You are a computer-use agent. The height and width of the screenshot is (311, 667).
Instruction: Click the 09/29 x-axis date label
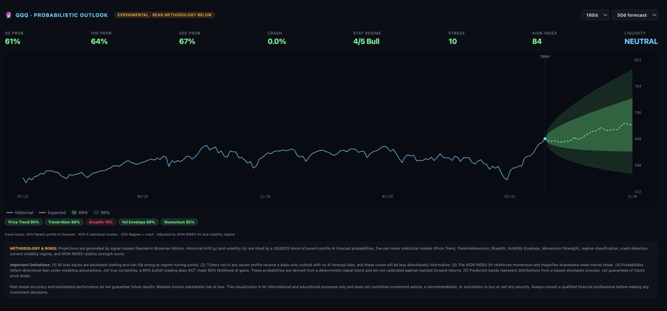(x=143, y=196)
